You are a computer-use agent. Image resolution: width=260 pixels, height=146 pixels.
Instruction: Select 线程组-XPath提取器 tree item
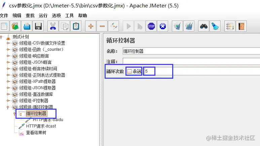[x=37, y=81]
